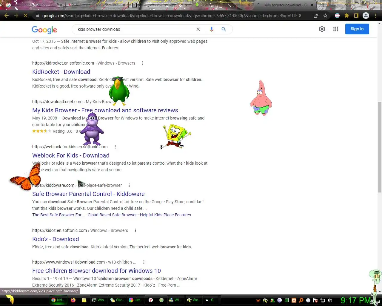Image resolution: width=382 pixels, height=306 pixels.
Task: Click the orange monarch butterfly
Action: [x=26, y=178]
